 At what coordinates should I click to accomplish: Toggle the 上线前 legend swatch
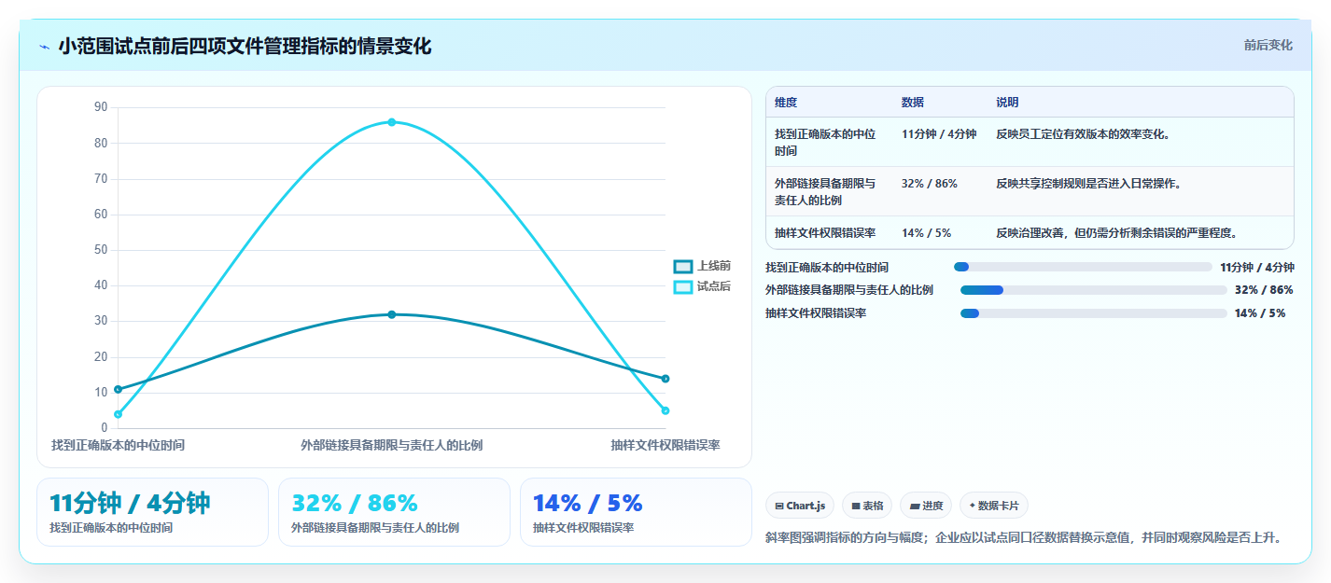(x=683, y=267)
